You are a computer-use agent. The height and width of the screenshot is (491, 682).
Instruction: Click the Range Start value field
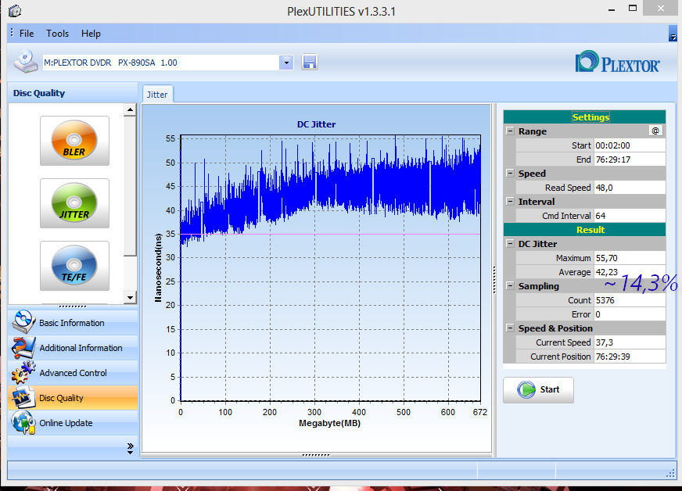(x=630, y=145)
